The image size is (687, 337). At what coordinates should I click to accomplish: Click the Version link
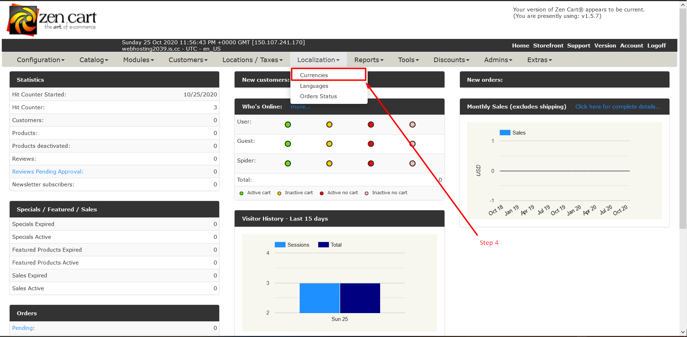click(x=605, y=46)
